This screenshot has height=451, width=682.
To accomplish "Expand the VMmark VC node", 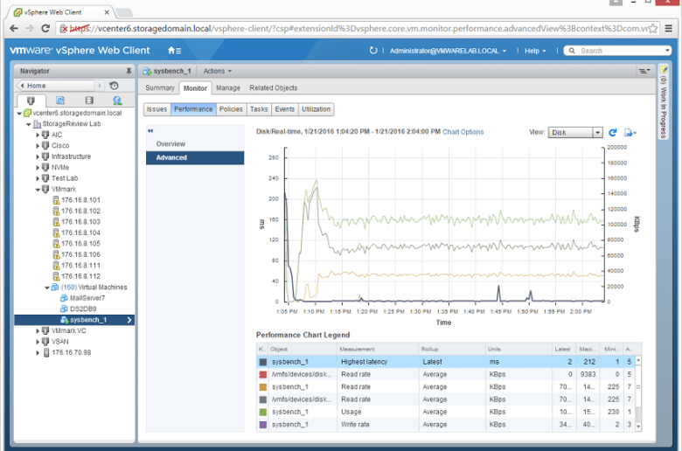I will [x=38, y=331].
